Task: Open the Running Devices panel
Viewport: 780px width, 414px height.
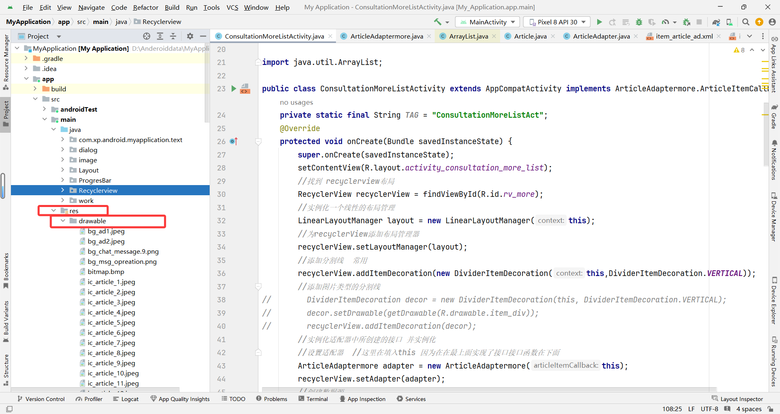Action: pos(775,361)
